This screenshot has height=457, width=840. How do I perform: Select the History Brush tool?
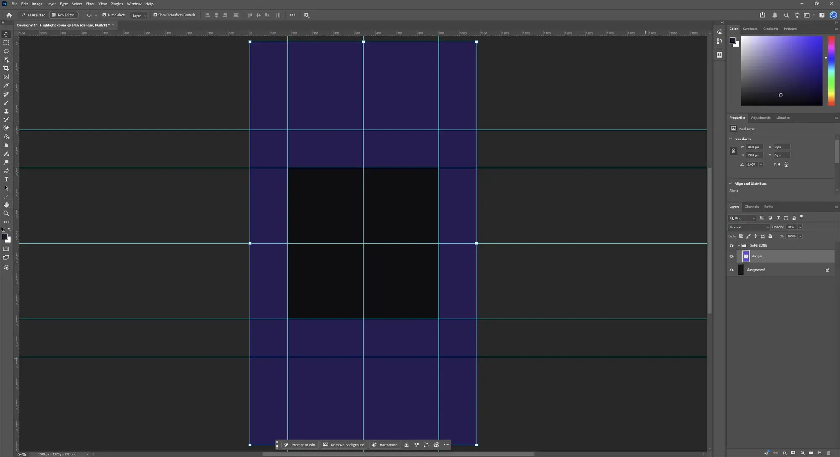pyautogui.click(x=6, y=120)
